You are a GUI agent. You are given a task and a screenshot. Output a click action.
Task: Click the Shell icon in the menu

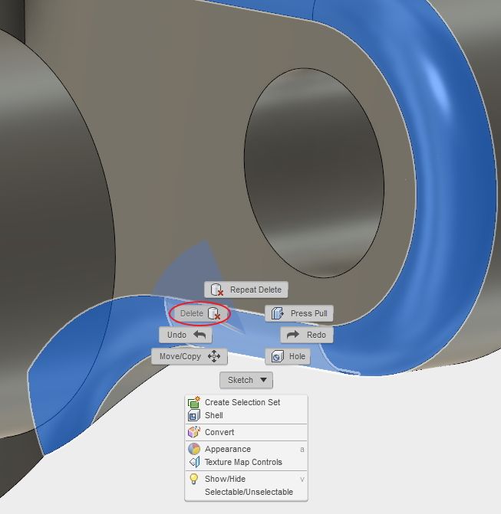point(194,415)
